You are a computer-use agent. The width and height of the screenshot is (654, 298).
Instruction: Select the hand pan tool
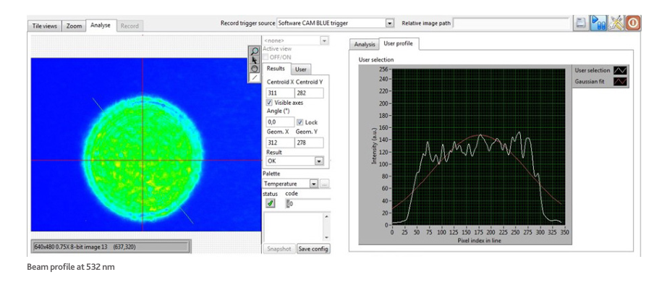pyautogui.click(x=255, y=68)
